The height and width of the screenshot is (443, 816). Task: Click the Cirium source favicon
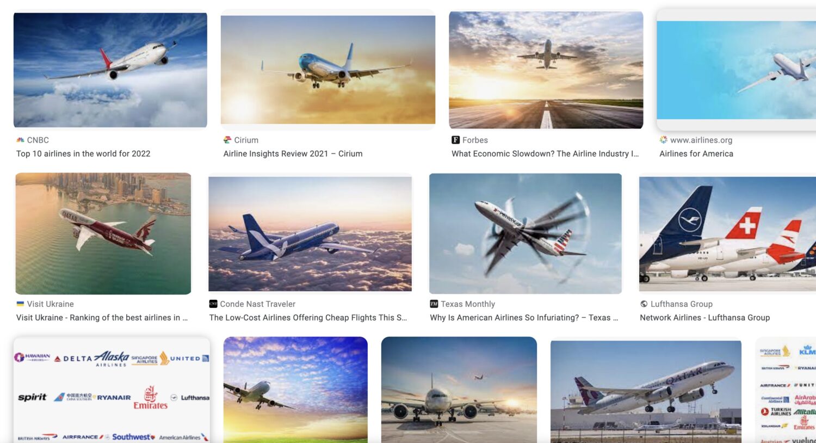coord(227,140)
